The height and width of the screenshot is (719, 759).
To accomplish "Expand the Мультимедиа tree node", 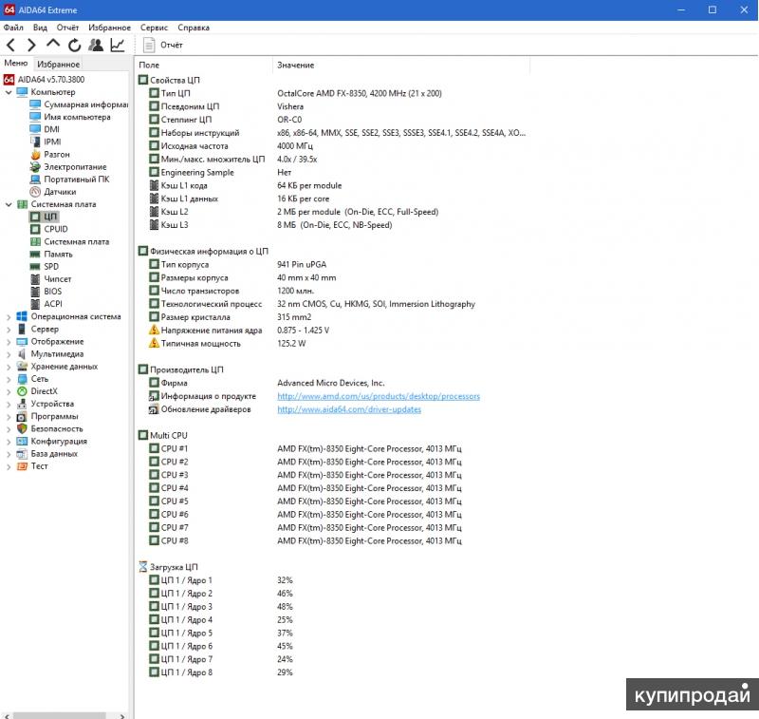I will click(9, 354).
